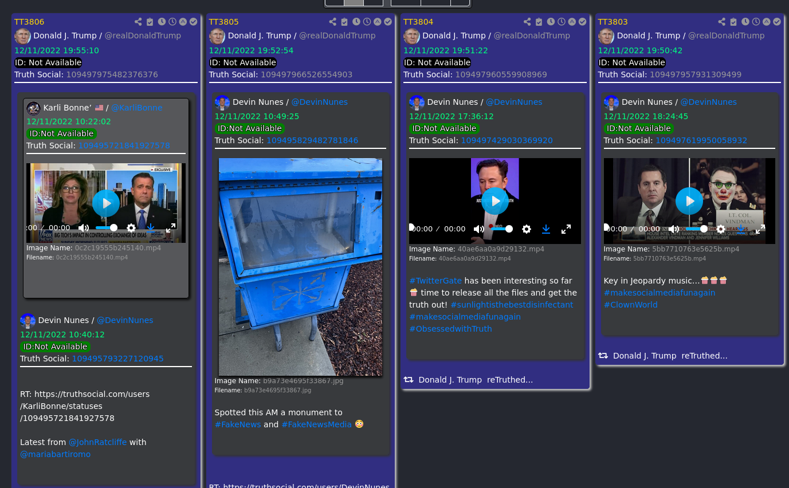
Task: Open the @KarliBonne profile link
Action: (x=136, y=108)
